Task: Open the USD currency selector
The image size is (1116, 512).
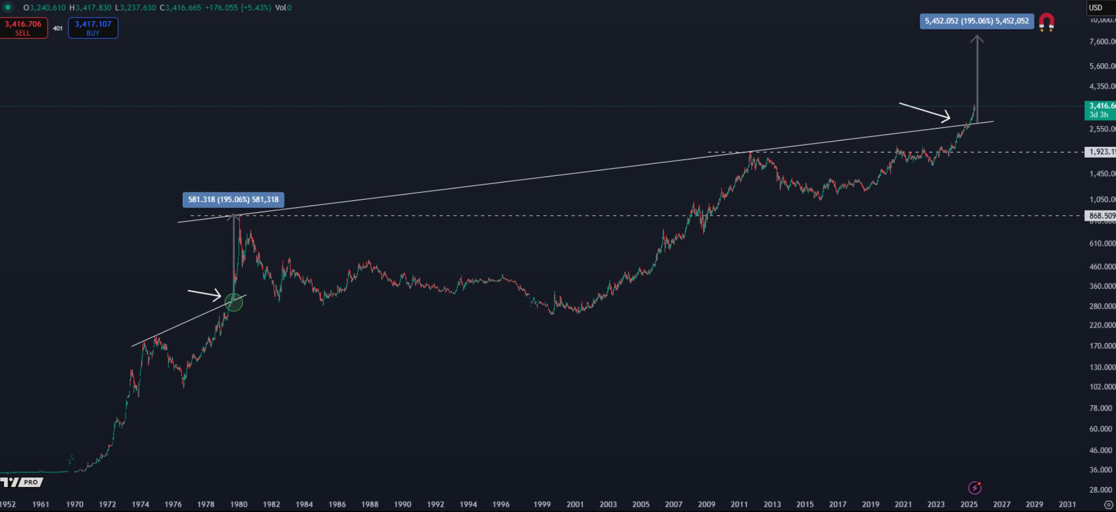Action: pyautogui.click(x=1096, y=8)
